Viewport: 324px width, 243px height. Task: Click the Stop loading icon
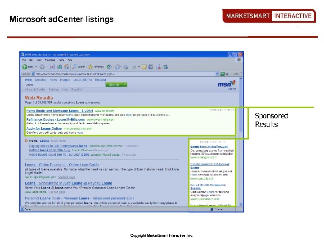point(53,67)
